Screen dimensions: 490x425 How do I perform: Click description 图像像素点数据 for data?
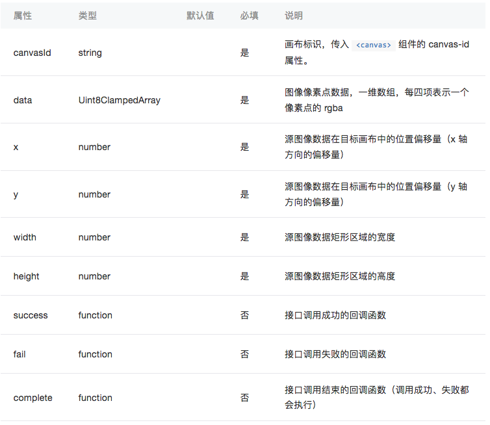tap(376, 100)
